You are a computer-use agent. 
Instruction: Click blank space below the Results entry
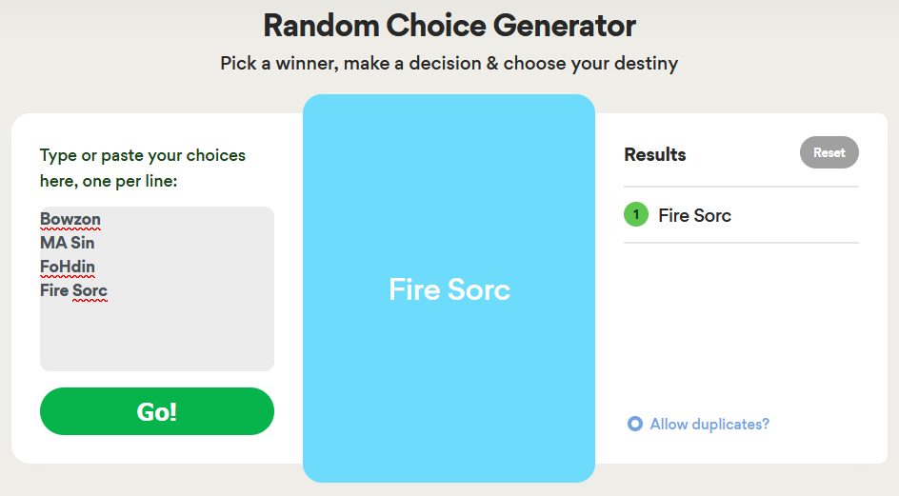(x=741, y=324)
